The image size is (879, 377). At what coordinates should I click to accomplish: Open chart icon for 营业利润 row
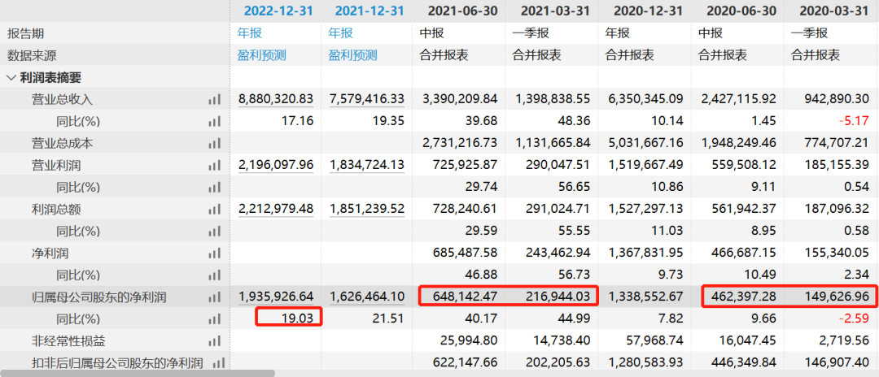coord(214,166)
